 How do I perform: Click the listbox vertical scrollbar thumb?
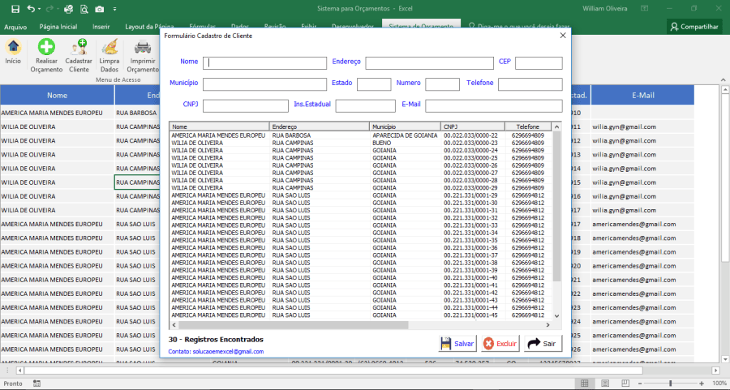tap(556, 206)
